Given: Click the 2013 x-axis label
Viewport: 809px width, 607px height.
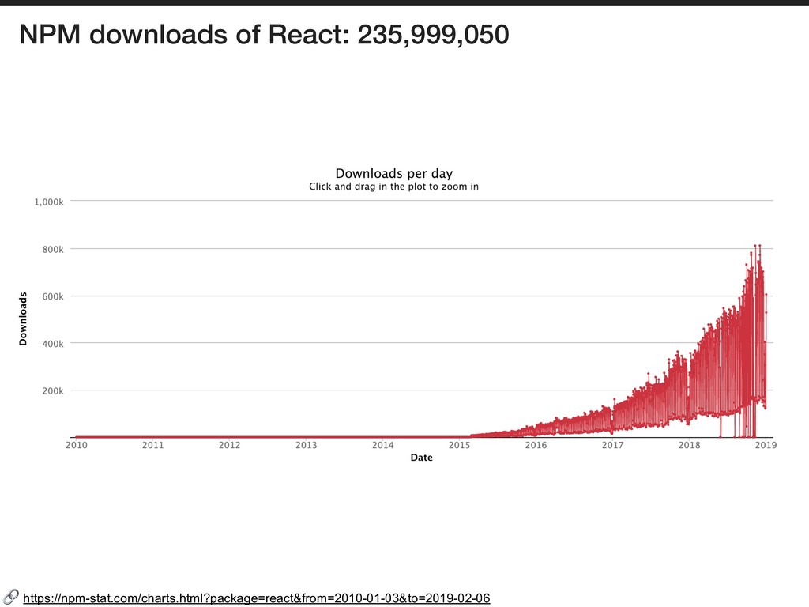Looking at the screenshot, I should 306,445.
